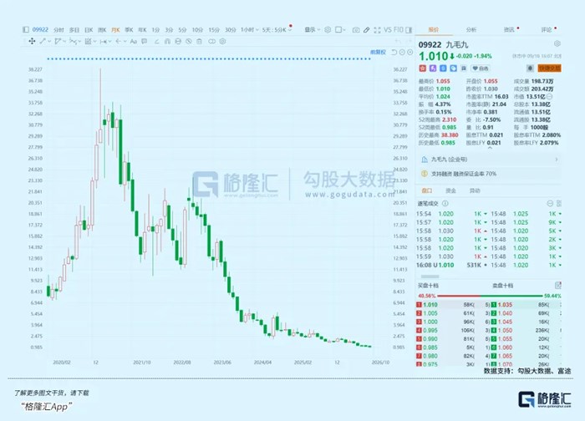This screenshot has height=421, width=585.
Task: Switch to 分时 chart tab
Action: 58,30
